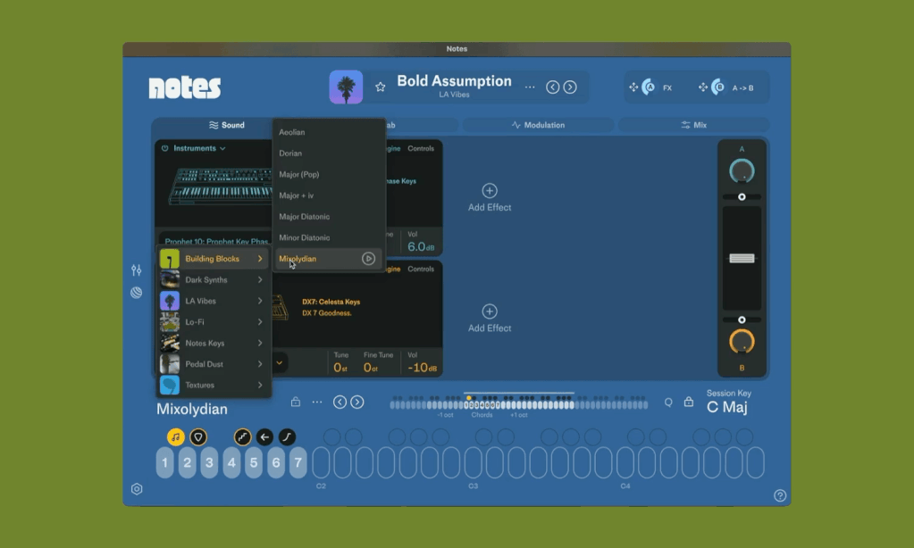914x548 pixels.
Task: Toggle the Session Key lock
Action: click(x=689, y=403)
